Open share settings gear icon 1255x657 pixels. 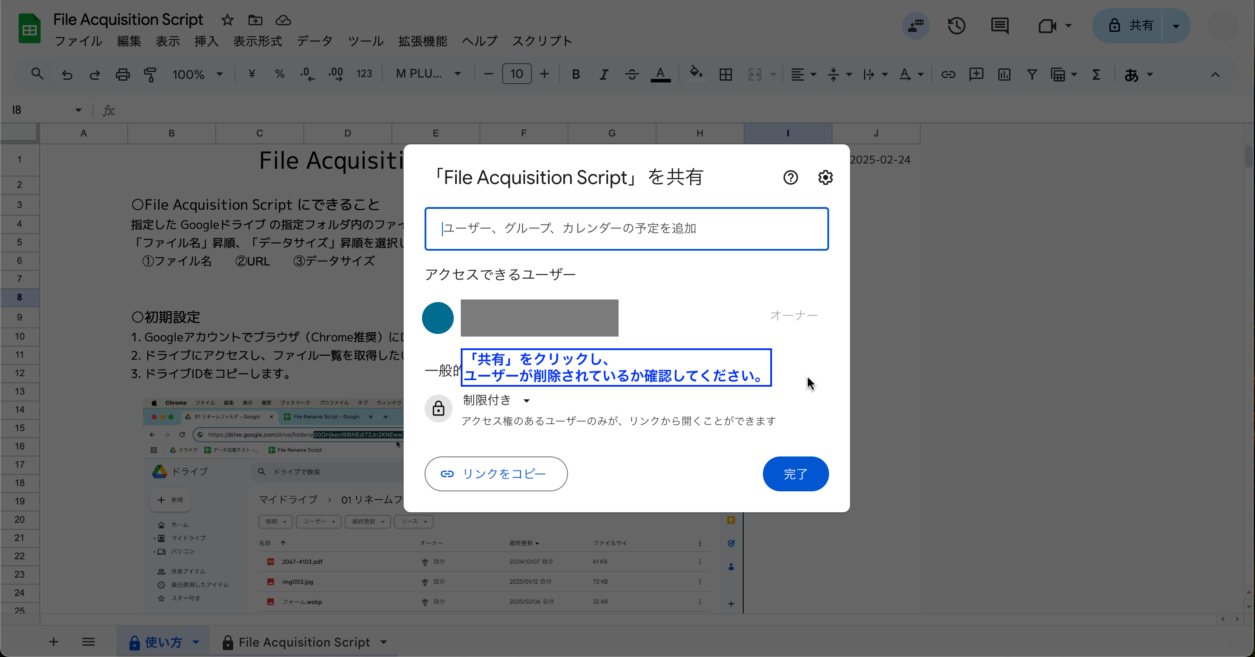pyautogui.click(x=825, y=177)
